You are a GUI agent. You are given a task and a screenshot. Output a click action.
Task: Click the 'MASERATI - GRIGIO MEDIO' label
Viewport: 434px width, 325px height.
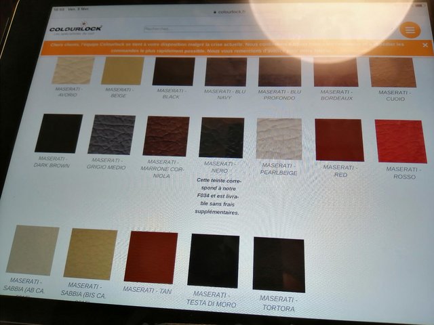point(106,164)
